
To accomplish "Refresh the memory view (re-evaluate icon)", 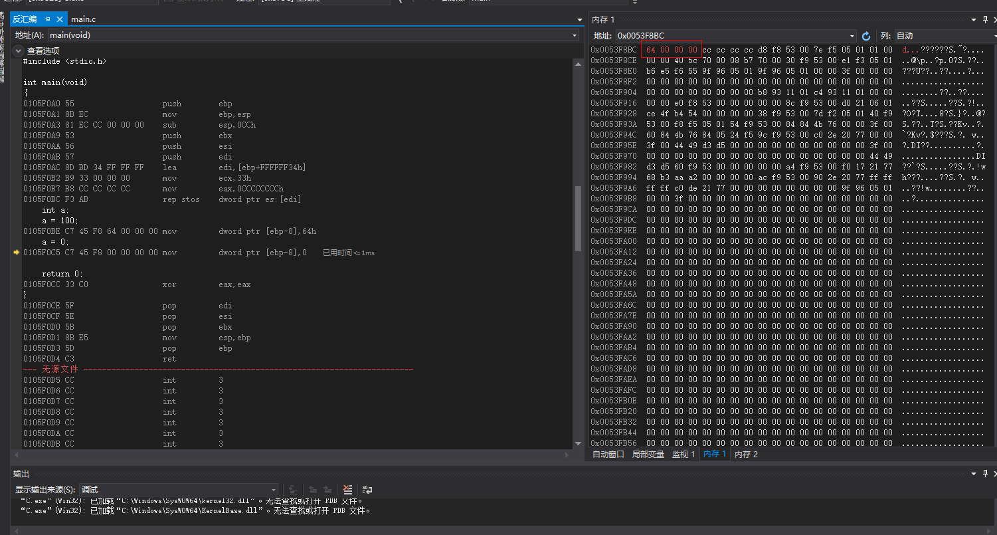I will pyautogui.click(x=866, y=36).
